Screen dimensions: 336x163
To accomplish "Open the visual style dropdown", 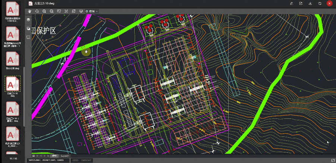I will (92, 11).
